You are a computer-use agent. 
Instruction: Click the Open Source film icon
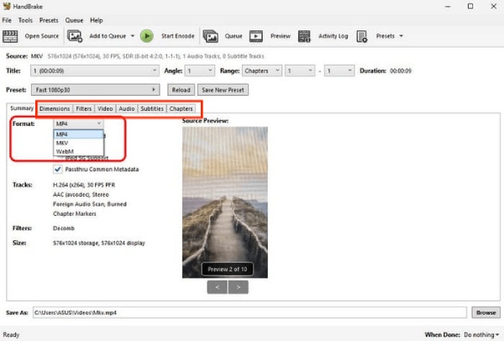click(x=11, y=36)
